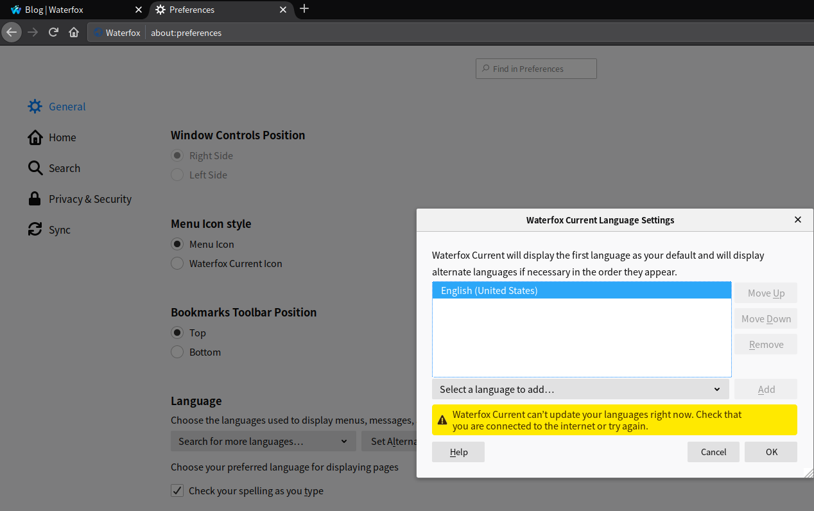Click the Move Up button
Screen dimensions: 814x511
[766, 293]
